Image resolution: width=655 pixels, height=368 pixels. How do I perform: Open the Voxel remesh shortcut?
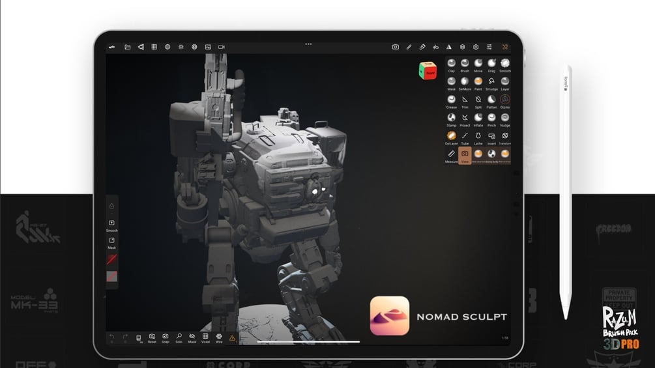[205, 338]
